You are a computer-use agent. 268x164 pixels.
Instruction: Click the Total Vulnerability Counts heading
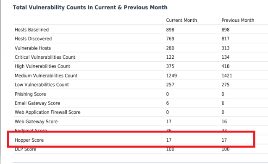coord(90,8)
